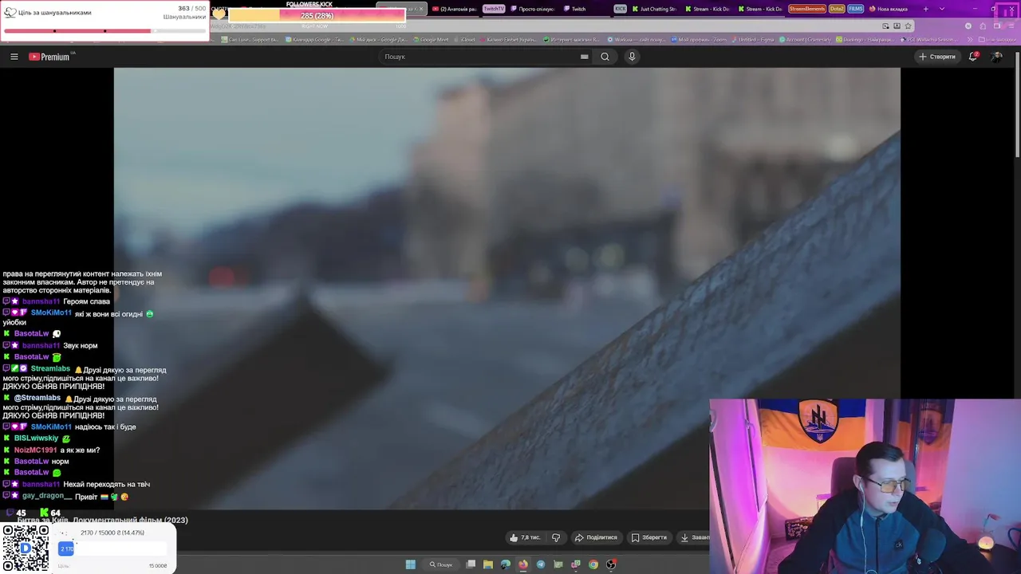Viewport: 1021px width, 574px height.
Task: Open the Google Meet bookmark
Action: (432, 39)
